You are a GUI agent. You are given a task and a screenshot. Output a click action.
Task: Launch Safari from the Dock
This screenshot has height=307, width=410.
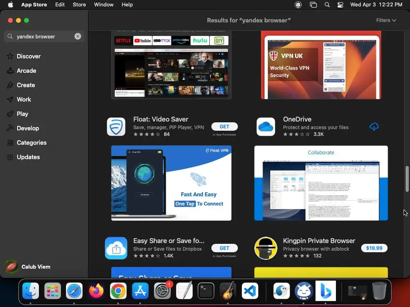[74, 291]
